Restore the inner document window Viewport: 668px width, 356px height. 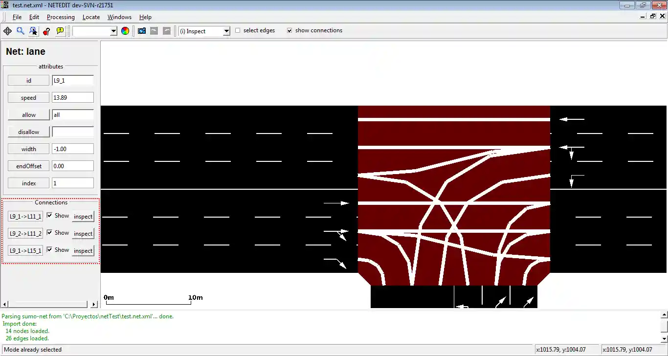tap(652, 17)
